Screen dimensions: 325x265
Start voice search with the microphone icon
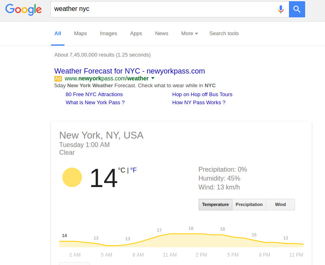[x=281, y=9]
